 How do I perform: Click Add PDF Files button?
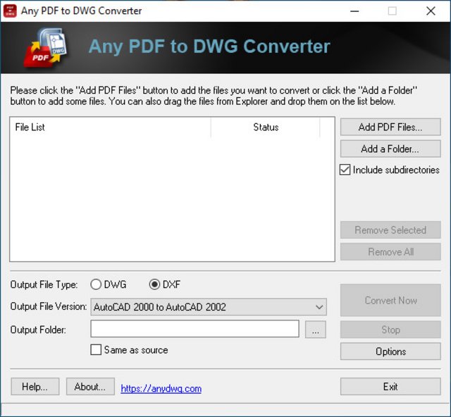pos(390,127)
